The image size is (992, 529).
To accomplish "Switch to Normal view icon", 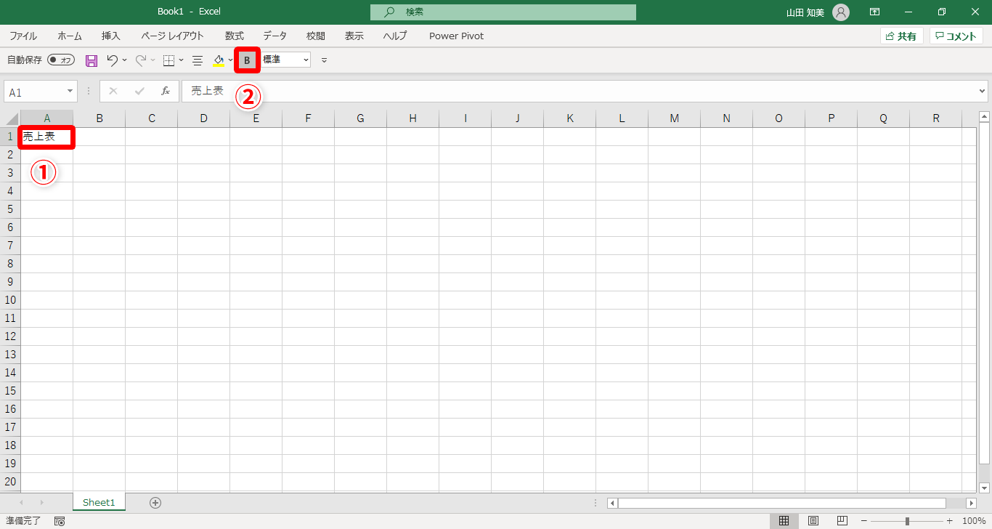I will coord(784,521).
